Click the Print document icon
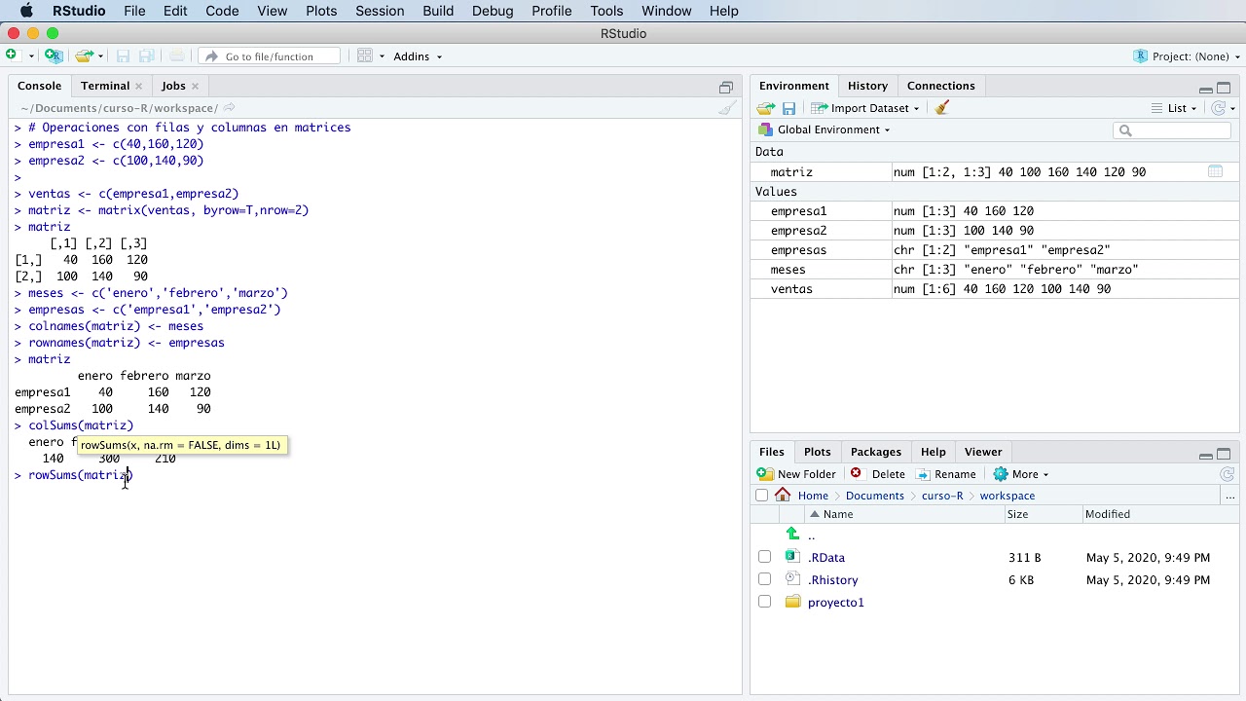1246x701 pixels. coord(176,55)
